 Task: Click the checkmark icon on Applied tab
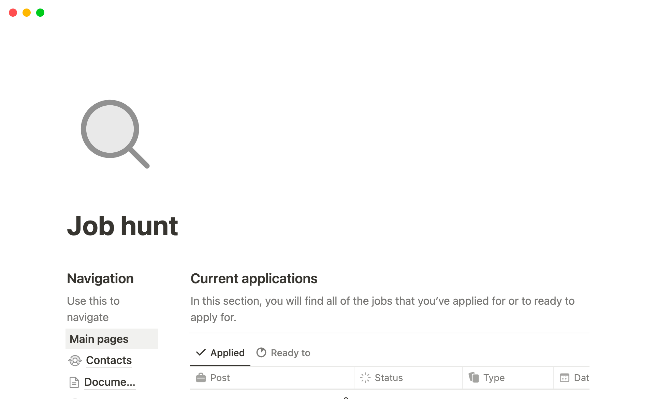tap(201, 352)
